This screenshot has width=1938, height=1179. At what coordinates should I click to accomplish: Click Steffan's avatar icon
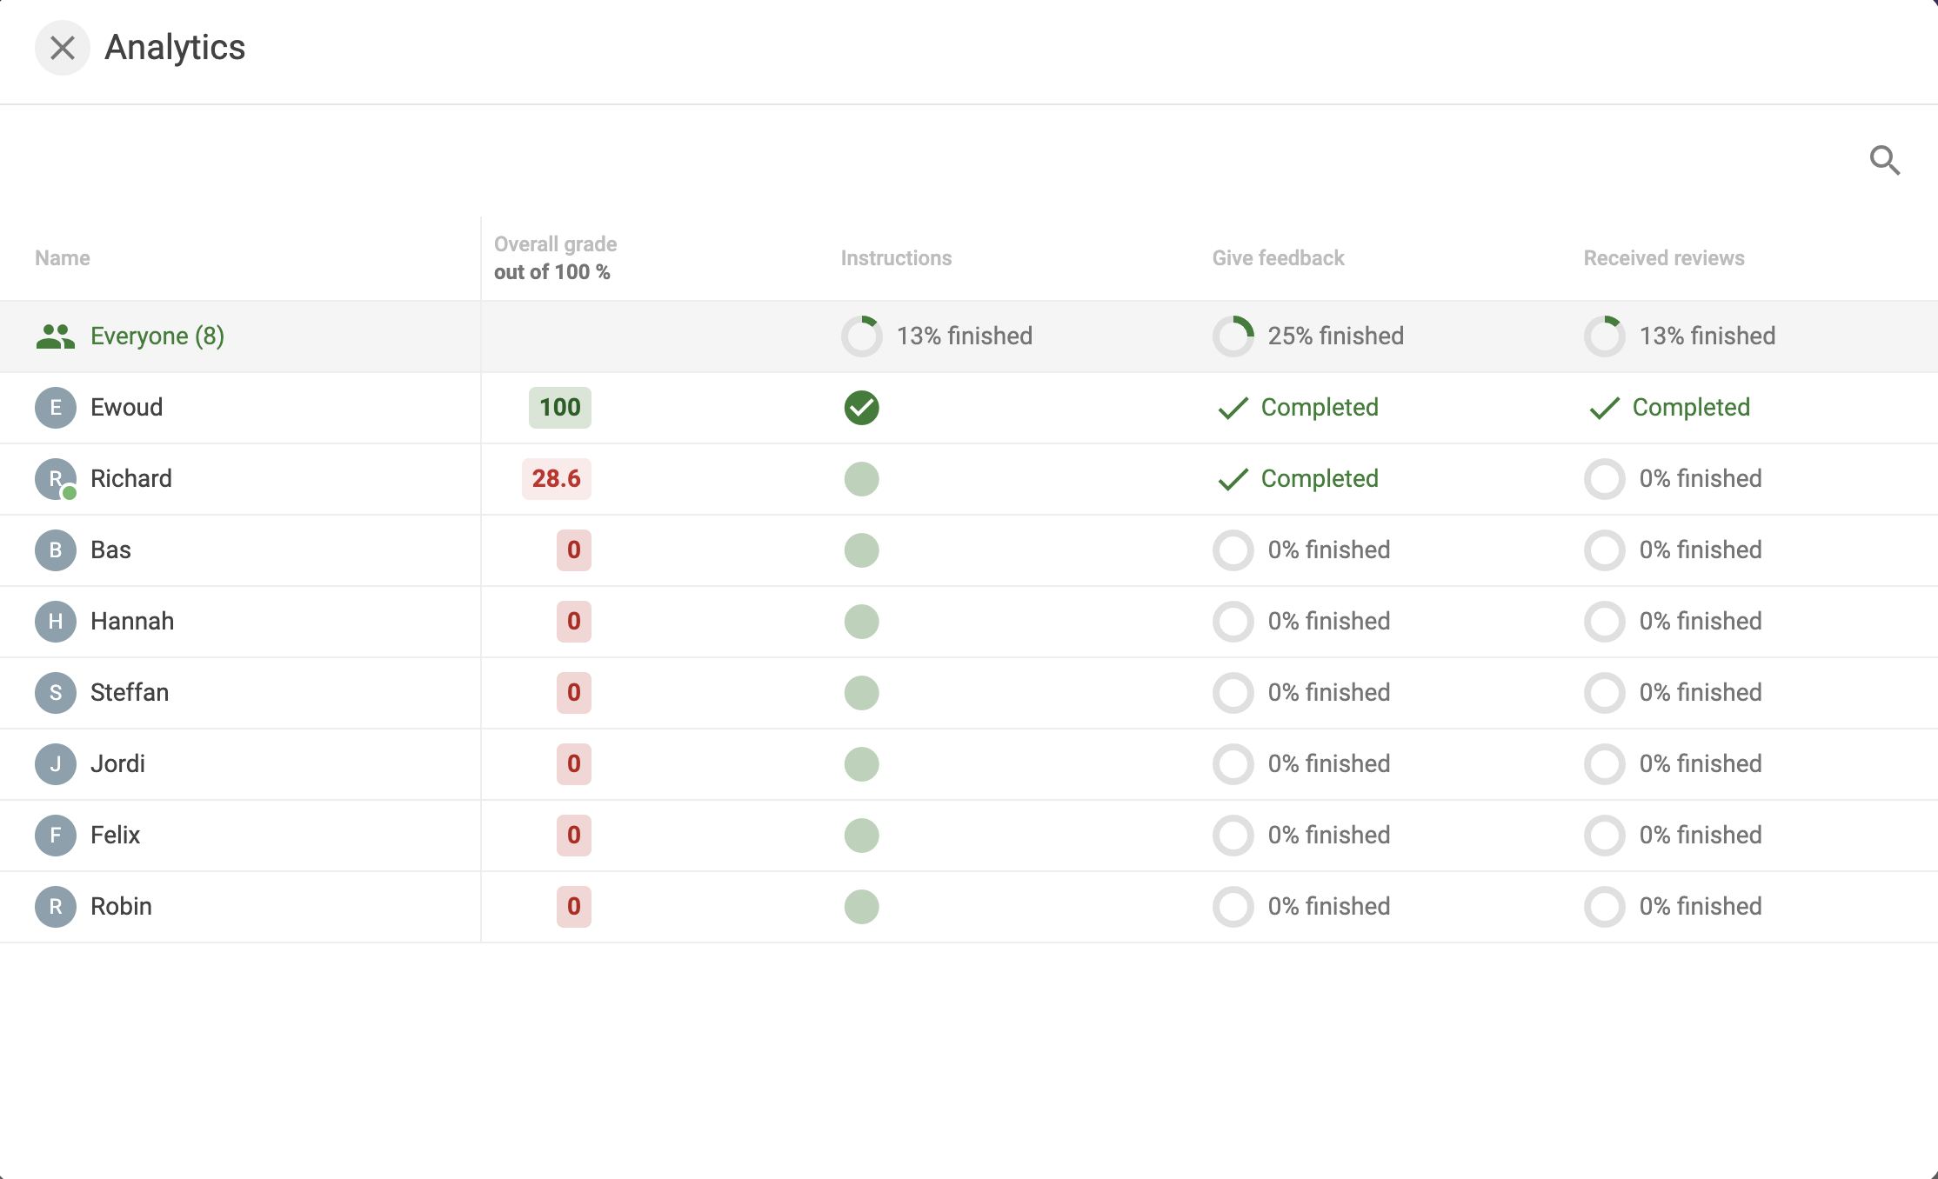pyautogui.click(x=56, y=693)
